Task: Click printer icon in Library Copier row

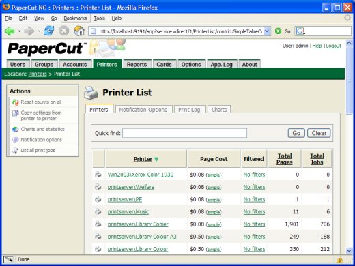Action: pyautogui.click(x=98, y=224)
